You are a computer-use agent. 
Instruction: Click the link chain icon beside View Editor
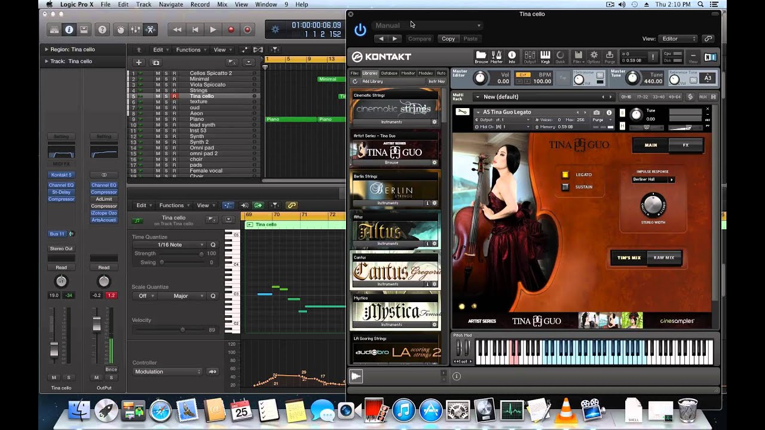coord(708,39)
